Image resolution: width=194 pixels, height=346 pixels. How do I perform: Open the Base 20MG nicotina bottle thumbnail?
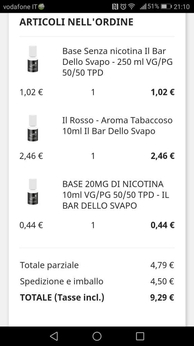pos(33,192)
